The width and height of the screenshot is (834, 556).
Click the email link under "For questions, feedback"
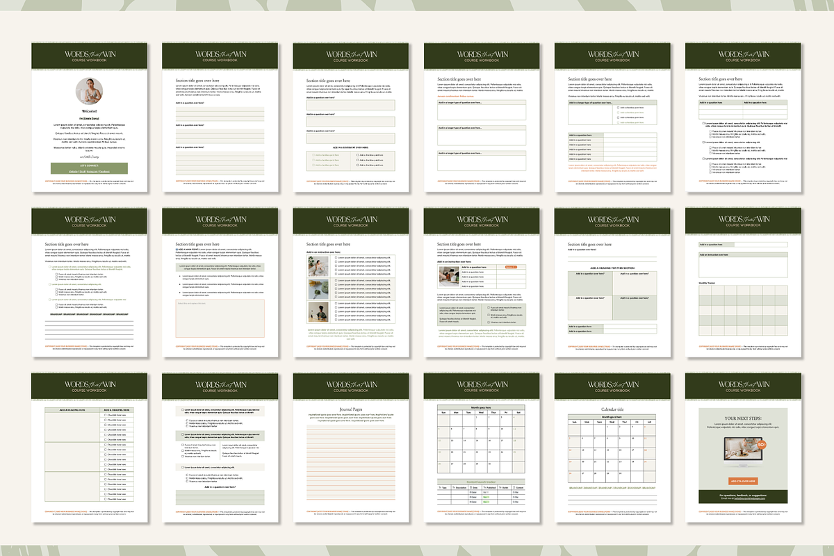(749, 498)
